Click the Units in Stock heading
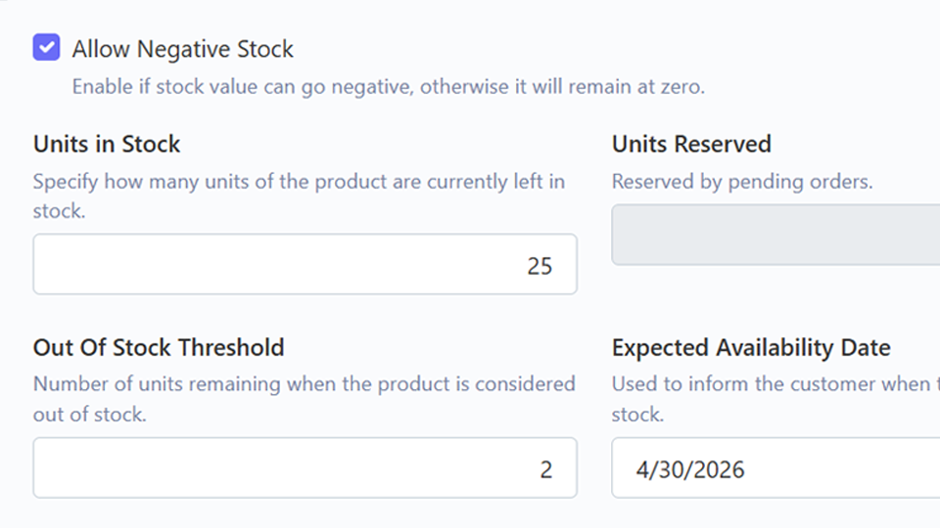940x528 pixels. pos(107,145)
